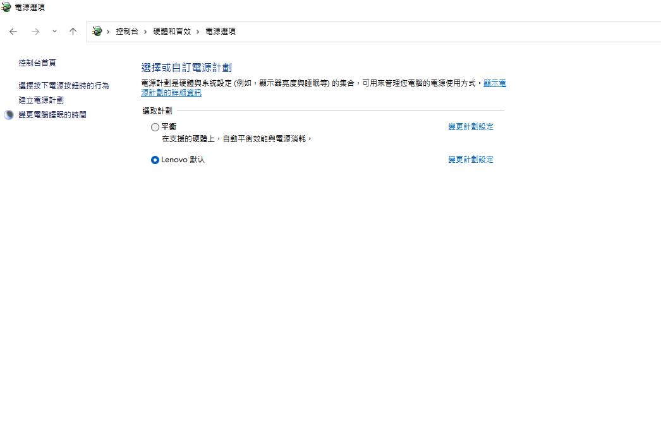This screenshot has height=428, width=661.
Task: Click the forward navigation arrow
Action: [x=35, y=31]
